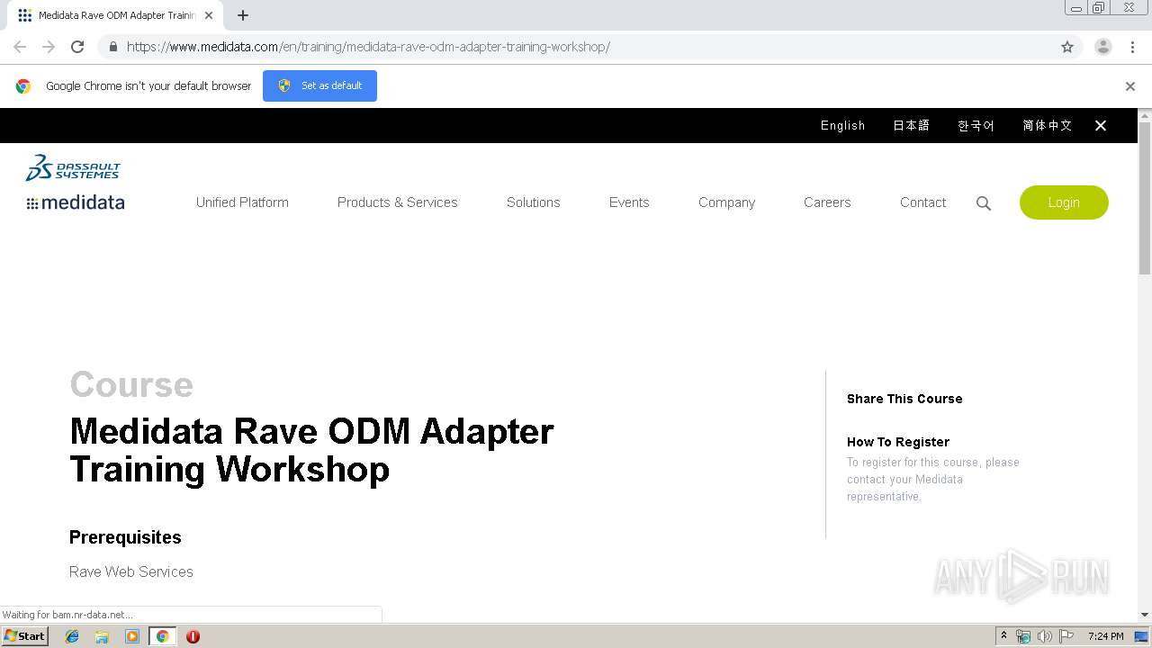Screen dimensions: 1152x648
Task: Click the site search magnifier icon
Action: (984, 203)
